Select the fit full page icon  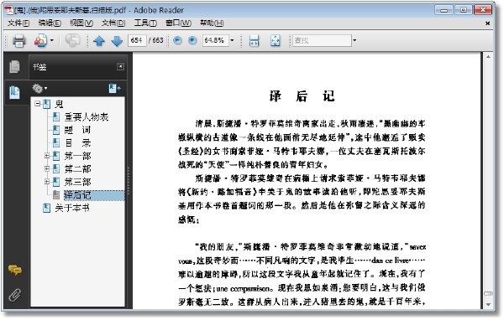[x=276, y=41]
